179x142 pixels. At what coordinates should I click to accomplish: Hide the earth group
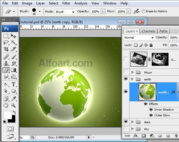tap(126, 79)
